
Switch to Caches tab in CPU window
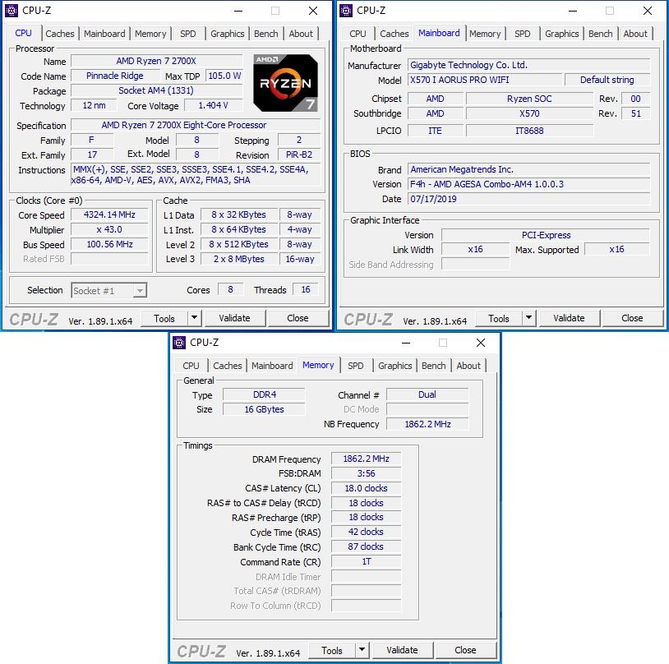(x=60, y=34)
